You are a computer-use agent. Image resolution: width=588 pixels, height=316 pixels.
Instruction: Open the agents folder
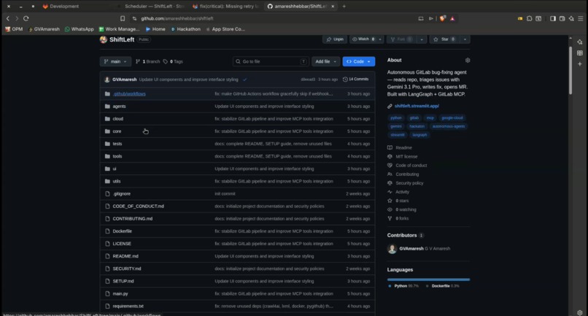119,107
